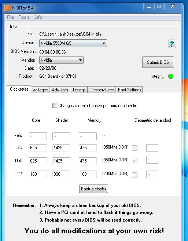Click the Extra Core clock field
Viewport: 188px width, 241px height.
pyautogui.click(x=38, y=136)
